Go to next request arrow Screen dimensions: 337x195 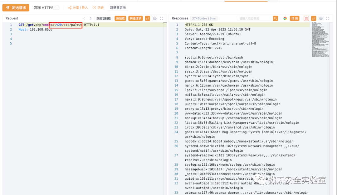coord(90,18)
